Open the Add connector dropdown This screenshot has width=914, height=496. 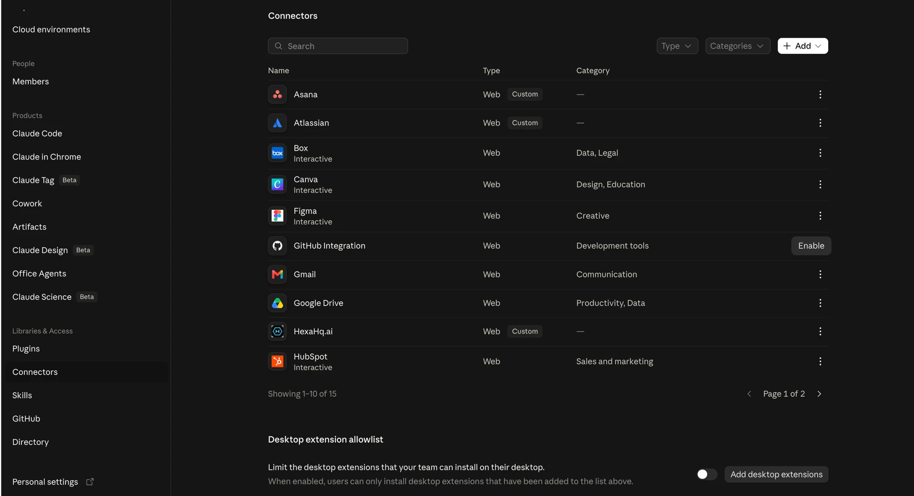tap(802, 46)
